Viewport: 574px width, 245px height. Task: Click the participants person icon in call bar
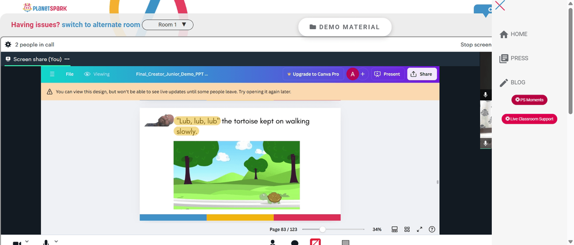[272, 243]
